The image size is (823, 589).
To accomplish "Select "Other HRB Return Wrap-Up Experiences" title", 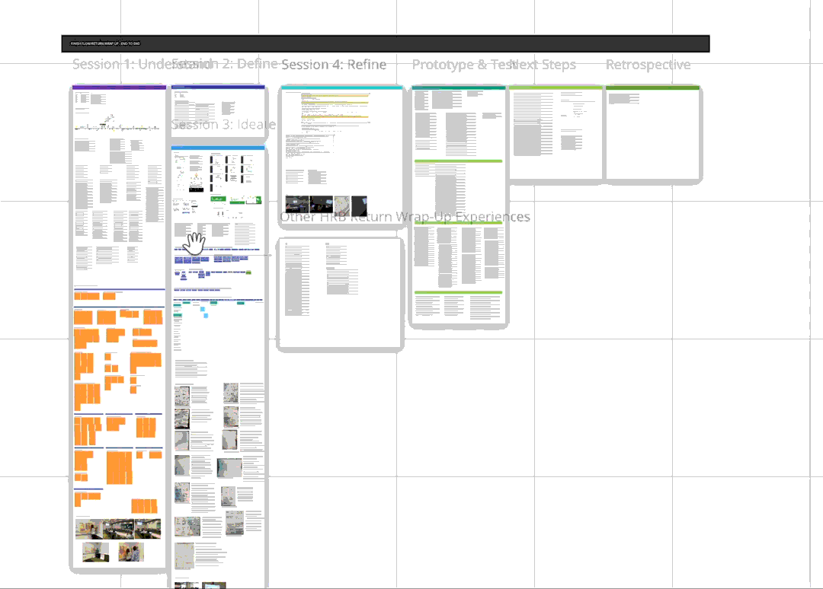I will click(405, 216).
